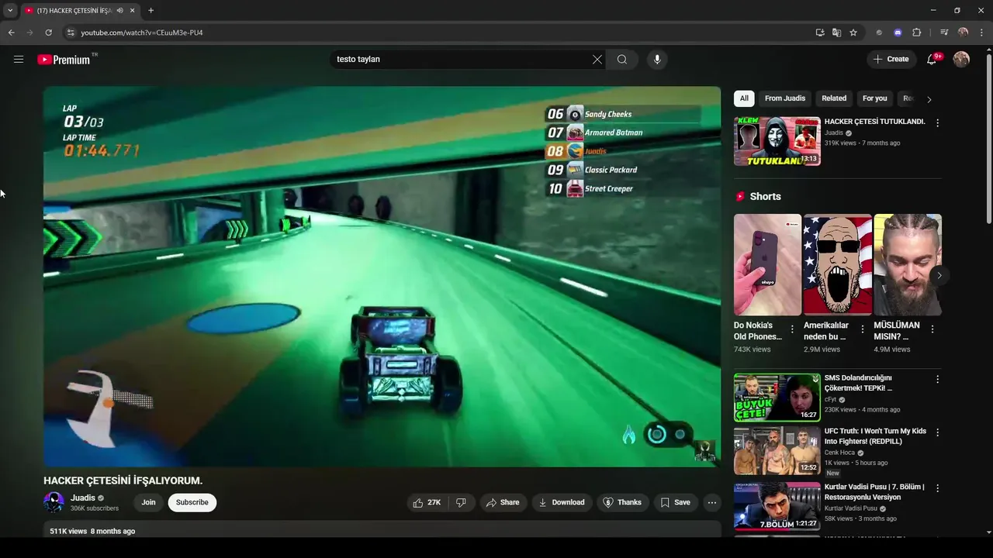The height and width of the screenshot is (558, 993).
Task: Open options for UFC Truth video
Action: coord(937,433)
